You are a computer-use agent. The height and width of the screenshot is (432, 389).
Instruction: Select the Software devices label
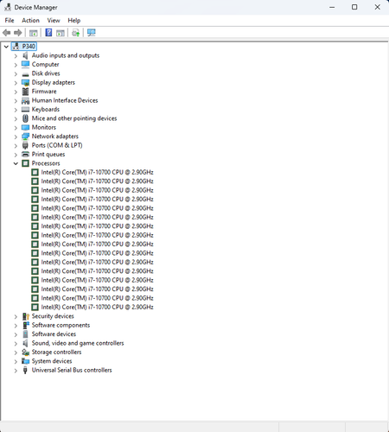point(54,334)
